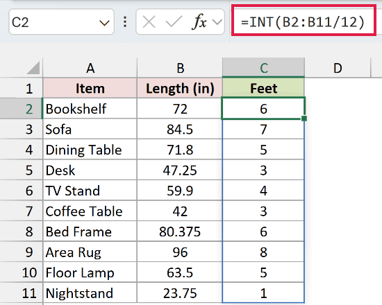Click the Feet header cell
The width and height of the screenshot is (382, 305).
(x=264, y=88)
